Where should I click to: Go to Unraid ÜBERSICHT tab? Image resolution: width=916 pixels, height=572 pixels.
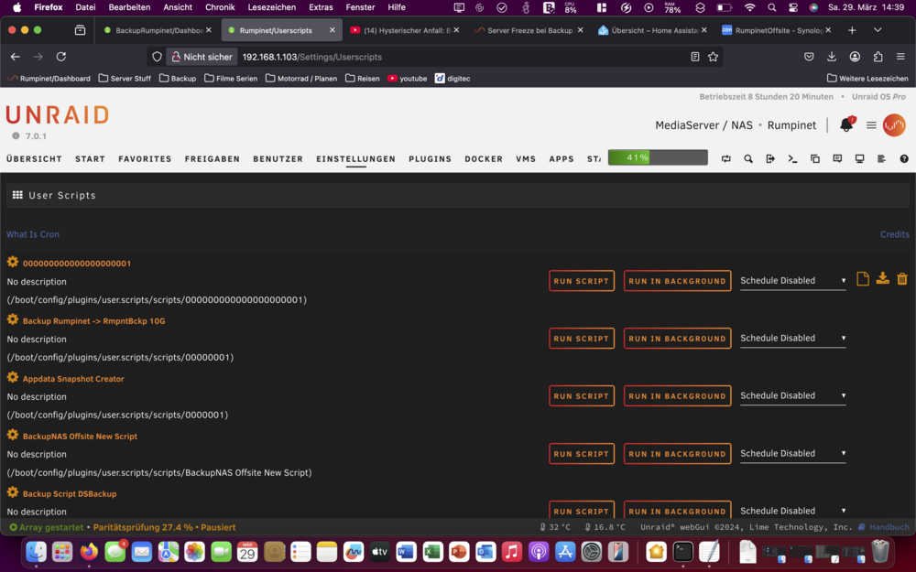(34, 158)
